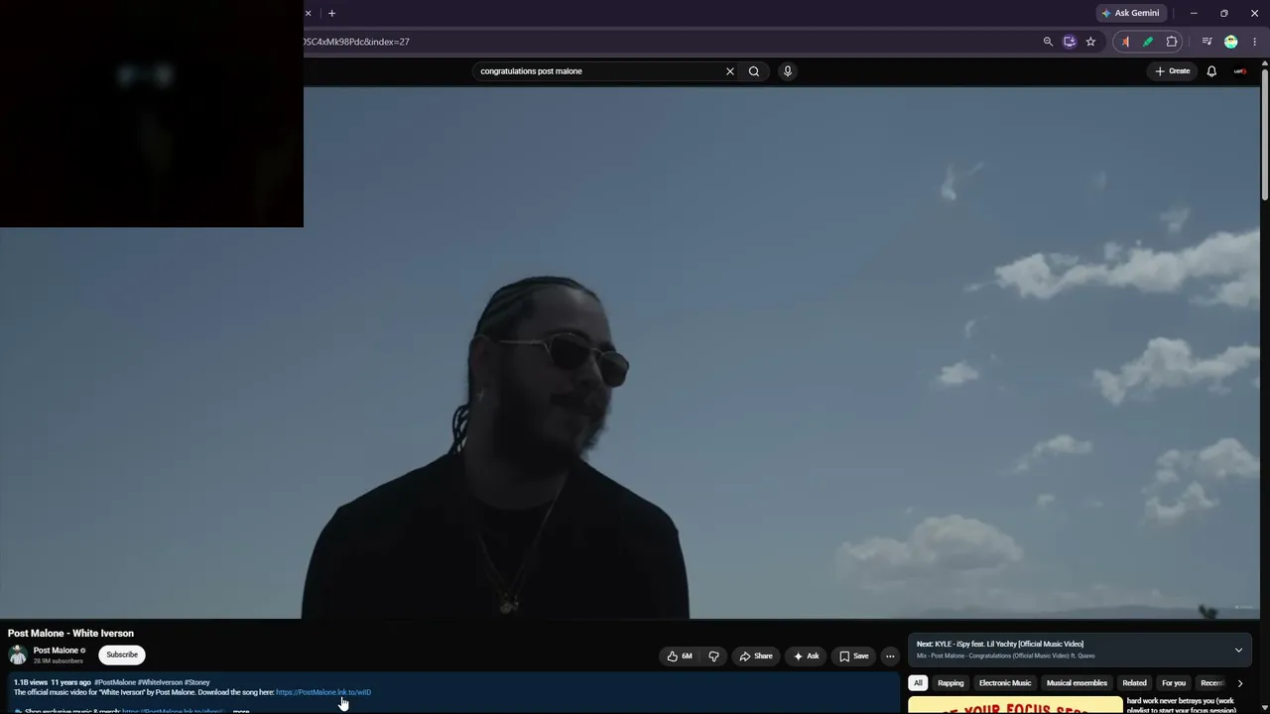Select the All filter chip
This screenshot has width=1270, height=714.
(918, 683)
